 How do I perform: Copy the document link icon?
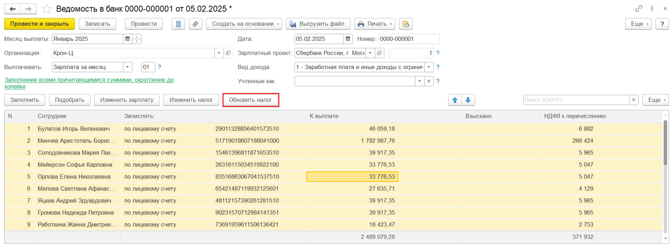pyautogui.click(x=638, y=8)
